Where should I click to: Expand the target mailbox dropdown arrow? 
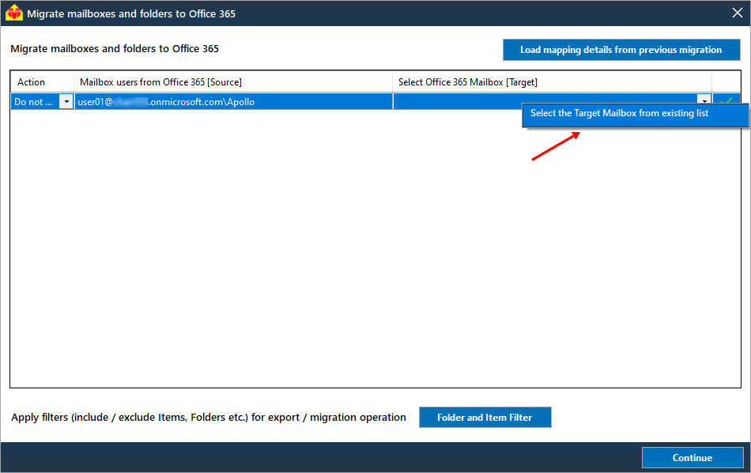click(704, 100)
